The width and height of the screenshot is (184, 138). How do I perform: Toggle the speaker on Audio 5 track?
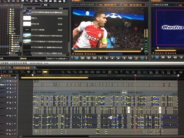tap(15, 124)
